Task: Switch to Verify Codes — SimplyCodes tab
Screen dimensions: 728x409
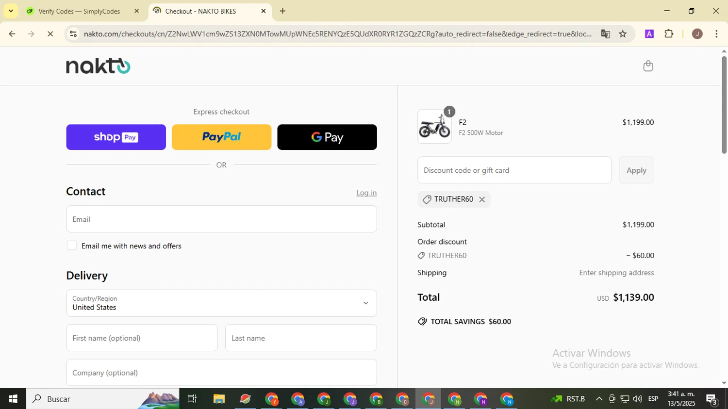Action: (x=79, y=11)
